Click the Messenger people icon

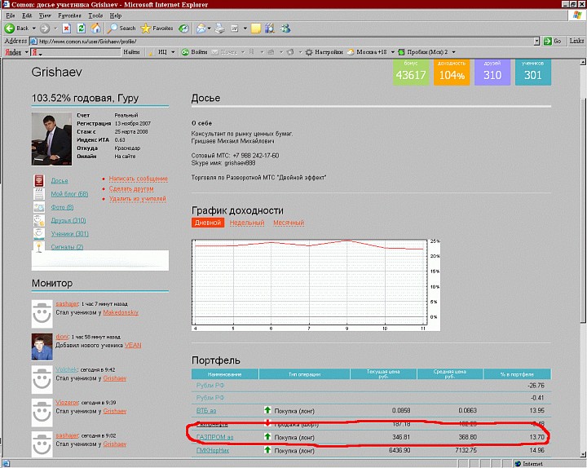point(285,28)
